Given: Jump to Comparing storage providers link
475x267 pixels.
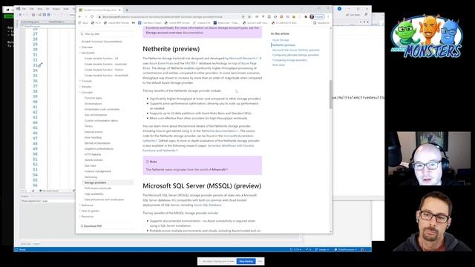Looking at the screenshot, I should click(x=289, y=60).
